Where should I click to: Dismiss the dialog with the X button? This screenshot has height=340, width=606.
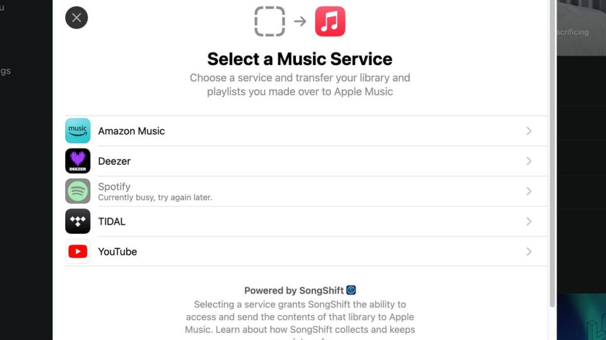point(76,18)
